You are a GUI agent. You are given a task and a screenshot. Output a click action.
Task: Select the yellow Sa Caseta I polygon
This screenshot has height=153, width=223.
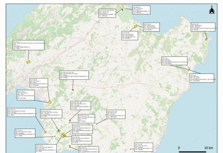pyautogui.click(x=46, y=132)
